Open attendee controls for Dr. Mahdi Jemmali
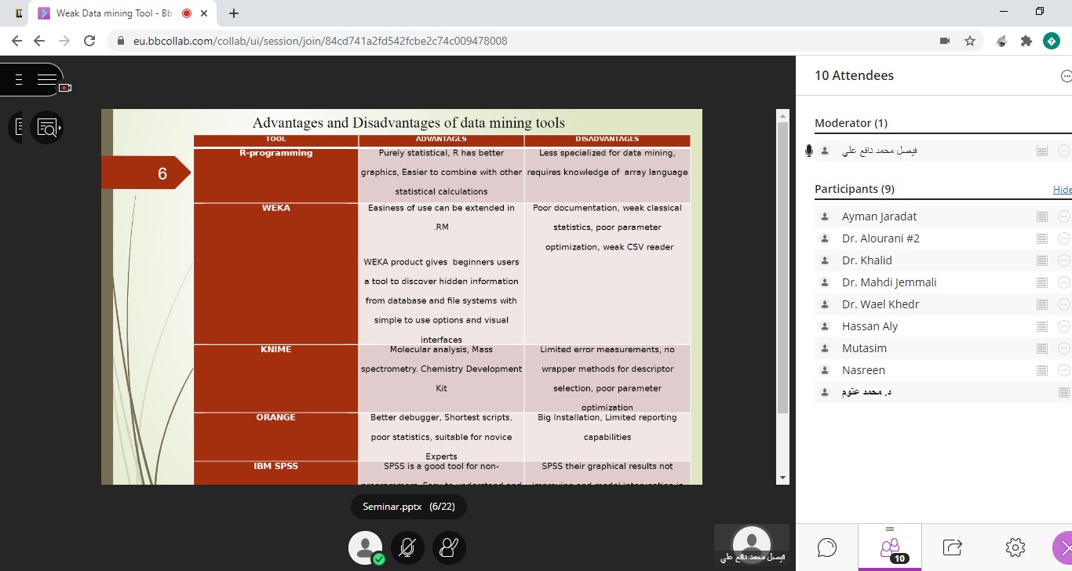The image size is (1072, 571). point(1064,282)
